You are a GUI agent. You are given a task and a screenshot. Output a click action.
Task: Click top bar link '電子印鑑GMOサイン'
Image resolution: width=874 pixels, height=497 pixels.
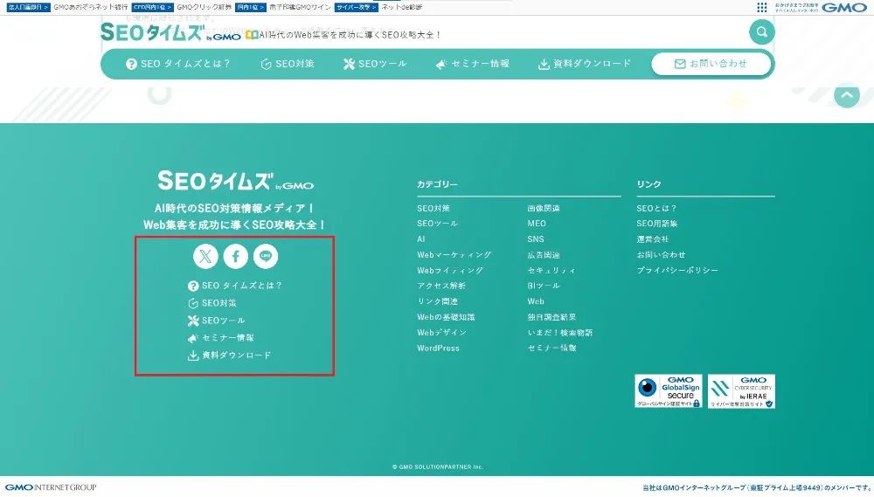(x=300, y=7)
